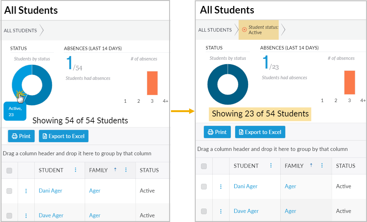367x222 pixels.
Task: Sort by FAMILY column in right table
Action: (x=294, y=166)
